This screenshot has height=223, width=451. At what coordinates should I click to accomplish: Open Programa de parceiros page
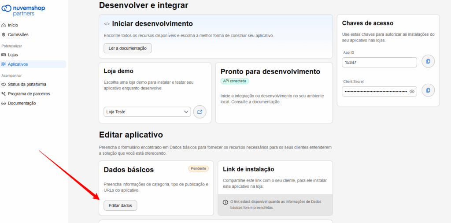[x=29, y=94]
